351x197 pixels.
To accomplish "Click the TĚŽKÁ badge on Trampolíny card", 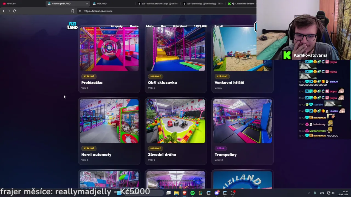I will (x=221, y=148).
